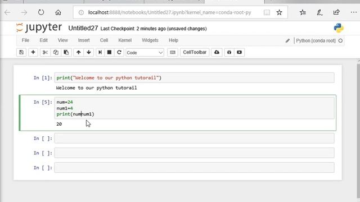The width and height of the screenshot is (360, 202).
Task: Cut the selected cell with scissors icon
Action: coord(45,52)
